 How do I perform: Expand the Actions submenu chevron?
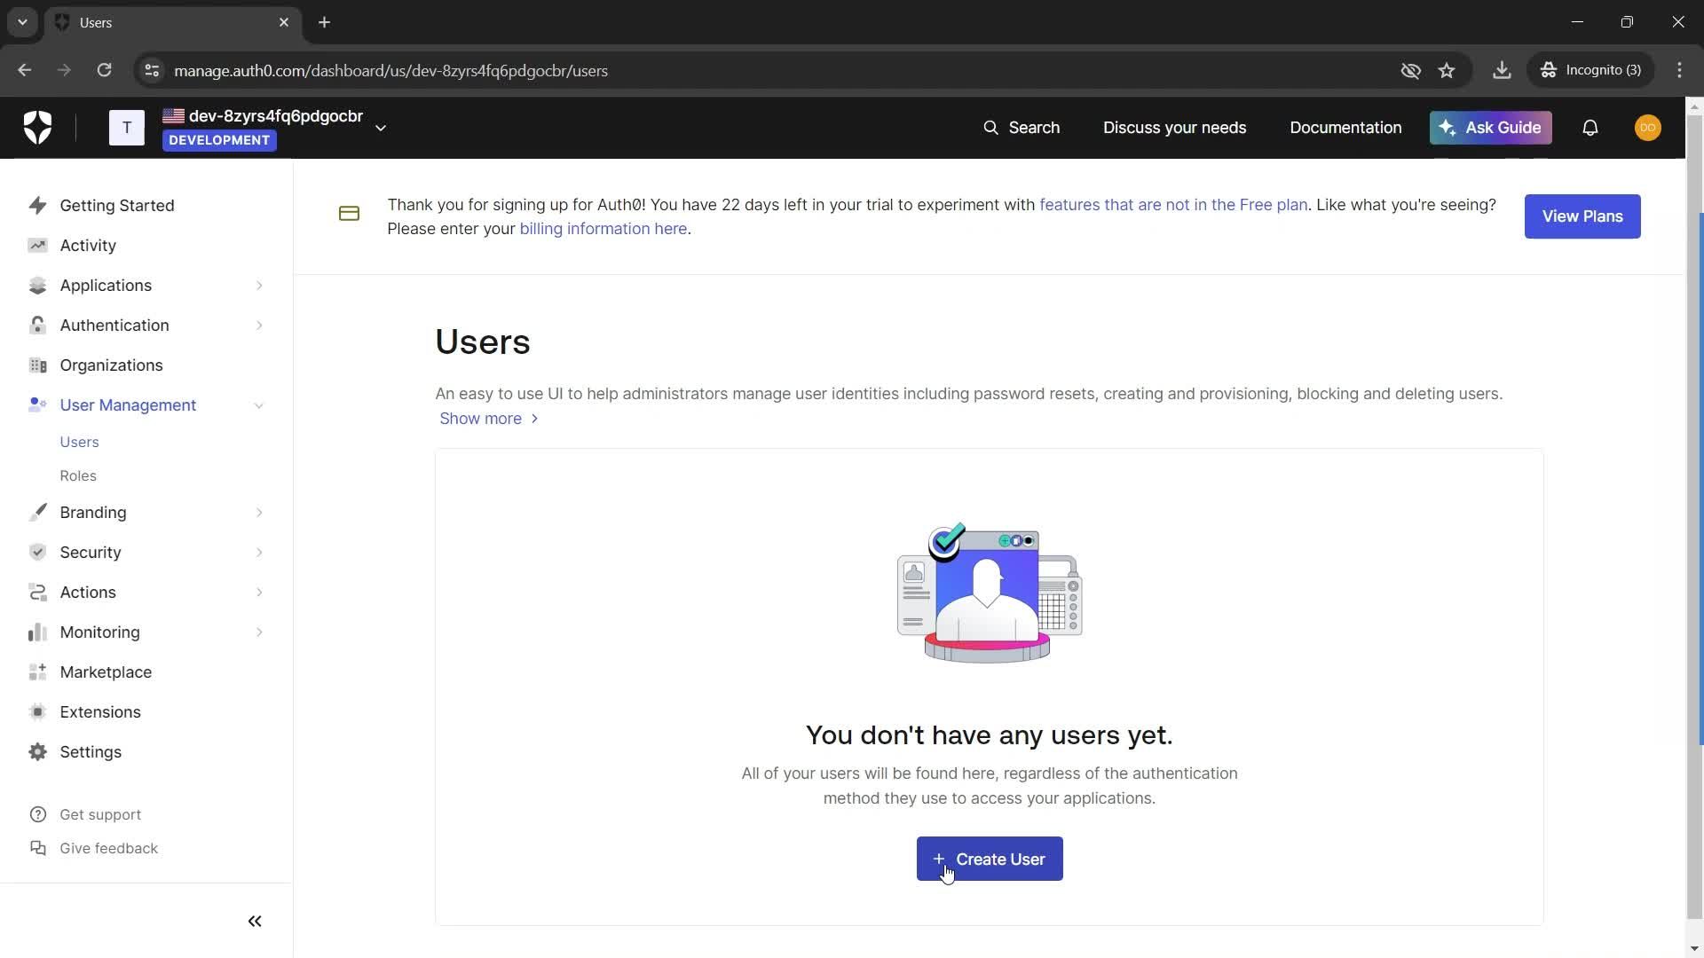tap(259, 593)
